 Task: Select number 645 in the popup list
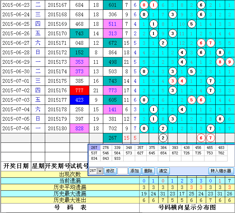click(x=152, y=153)
